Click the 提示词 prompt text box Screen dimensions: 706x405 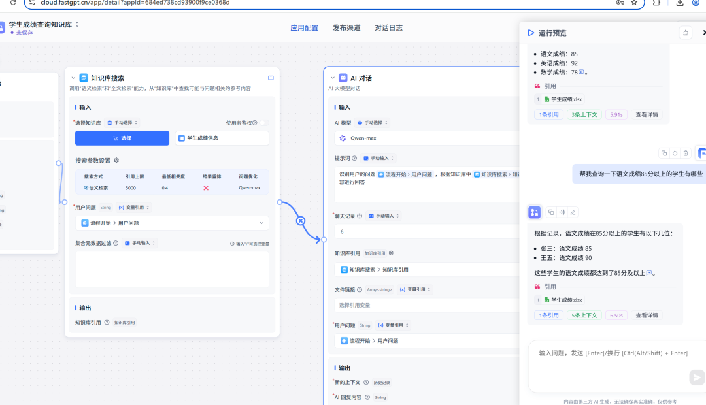point(427,184)
